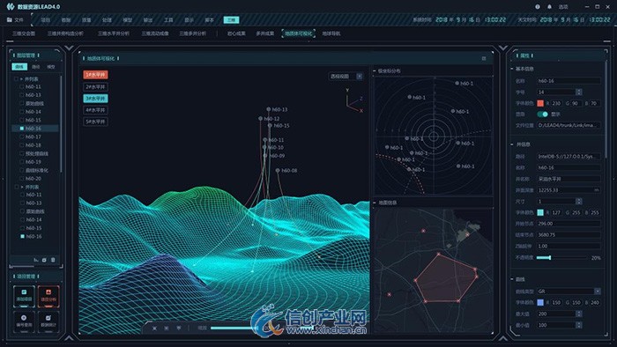Click the red font color swatch
617x347 pixels.
tap(540, 103)
